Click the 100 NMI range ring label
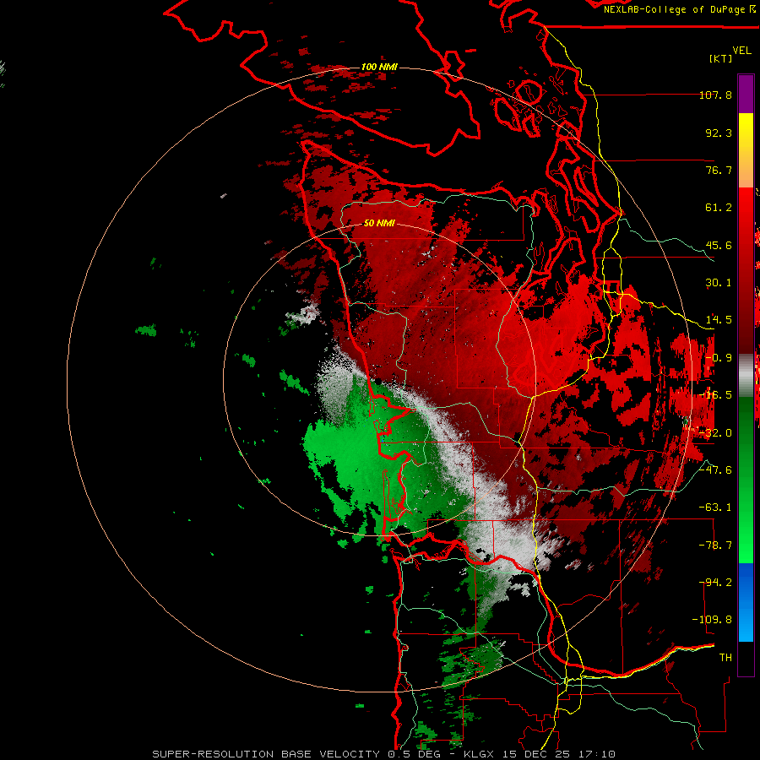Viewport: 760px width, 760px height. point(379,67)
